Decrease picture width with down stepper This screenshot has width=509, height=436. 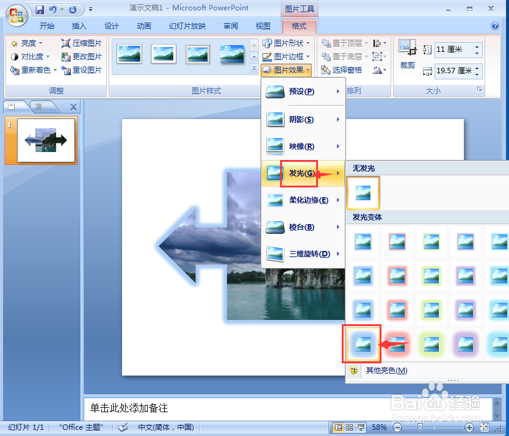coord(477,74)
